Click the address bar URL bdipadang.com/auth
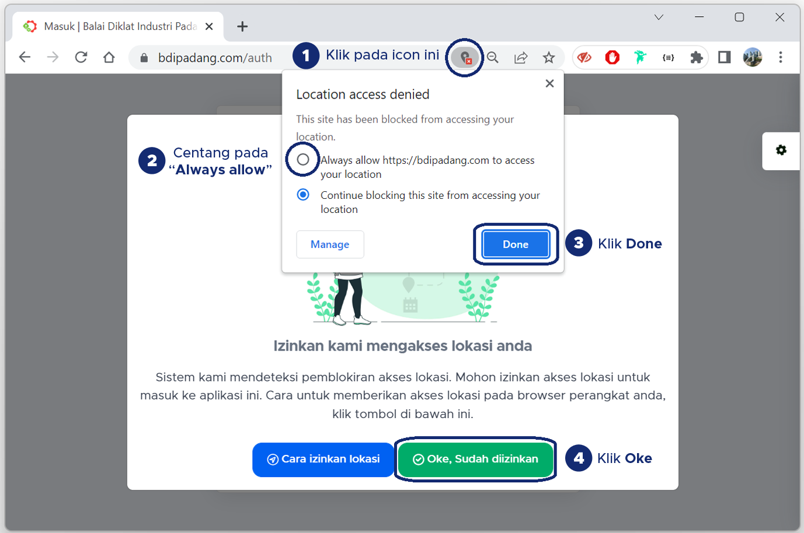The height and width of the screenshot is (533, 804). 215,58
